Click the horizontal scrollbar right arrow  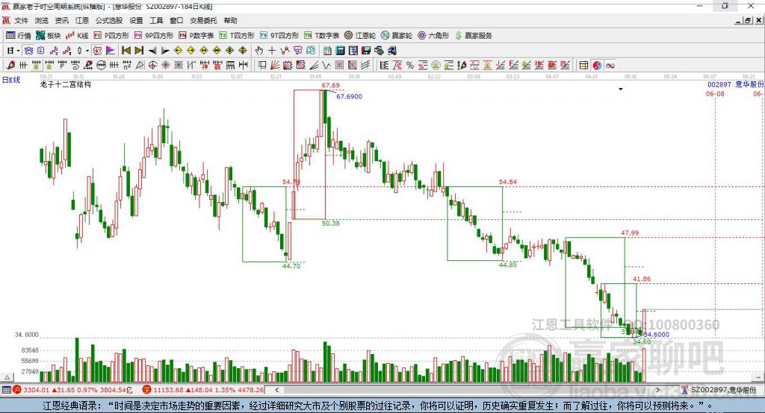(x=657, y=390)
